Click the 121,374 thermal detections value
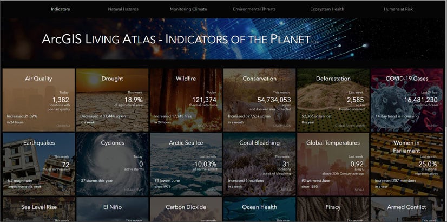The height and width of the screenshot is (222, 447). click(x=204, y=100)
